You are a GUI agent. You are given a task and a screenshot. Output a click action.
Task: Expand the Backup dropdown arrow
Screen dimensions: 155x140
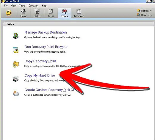coord(151,11)
